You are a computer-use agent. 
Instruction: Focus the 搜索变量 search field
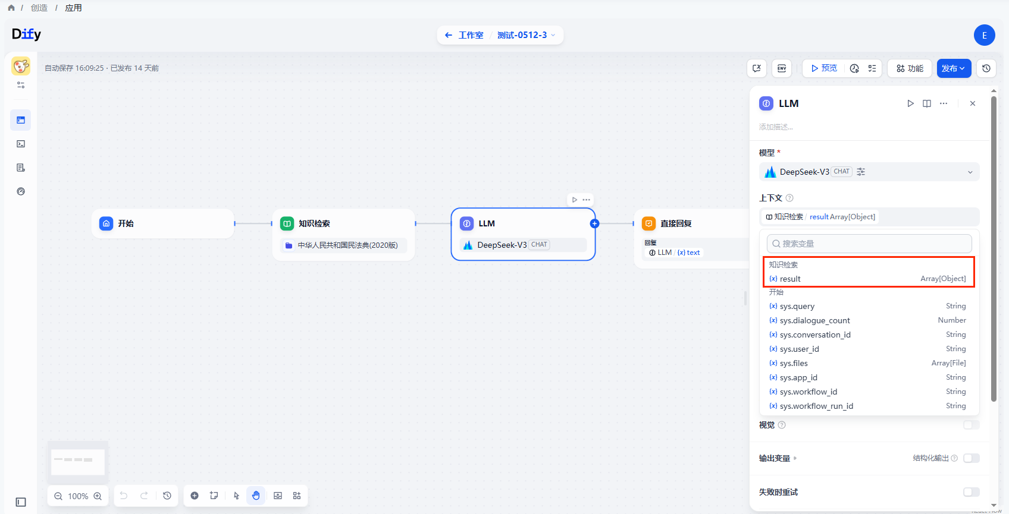(x=869, y=244)
